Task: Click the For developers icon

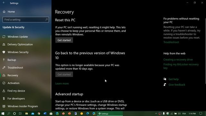Action: [x=4, y=99]
